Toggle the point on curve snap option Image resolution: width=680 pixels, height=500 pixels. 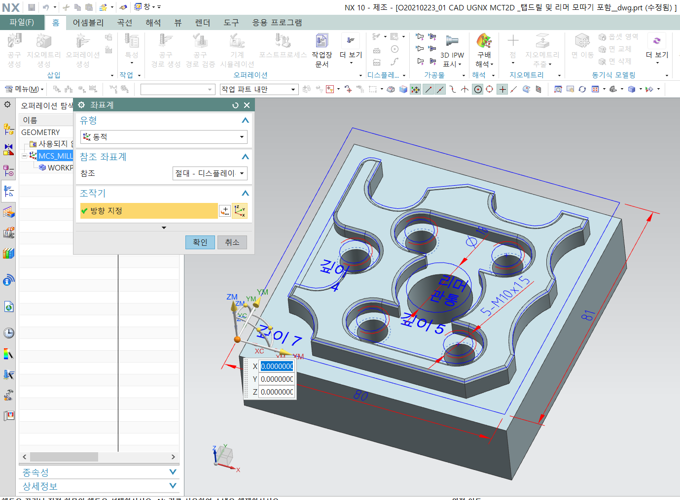514,89
